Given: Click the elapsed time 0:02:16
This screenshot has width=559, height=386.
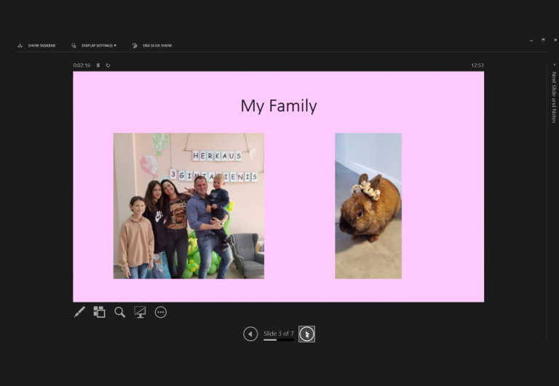Looking at the screenshot, I should pyautogui.click(x=82, y=65).
